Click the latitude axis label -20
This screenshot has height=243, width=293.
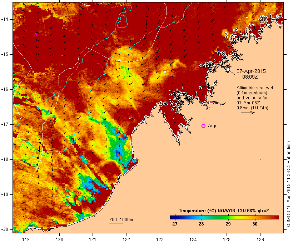[x=5, y=229]
